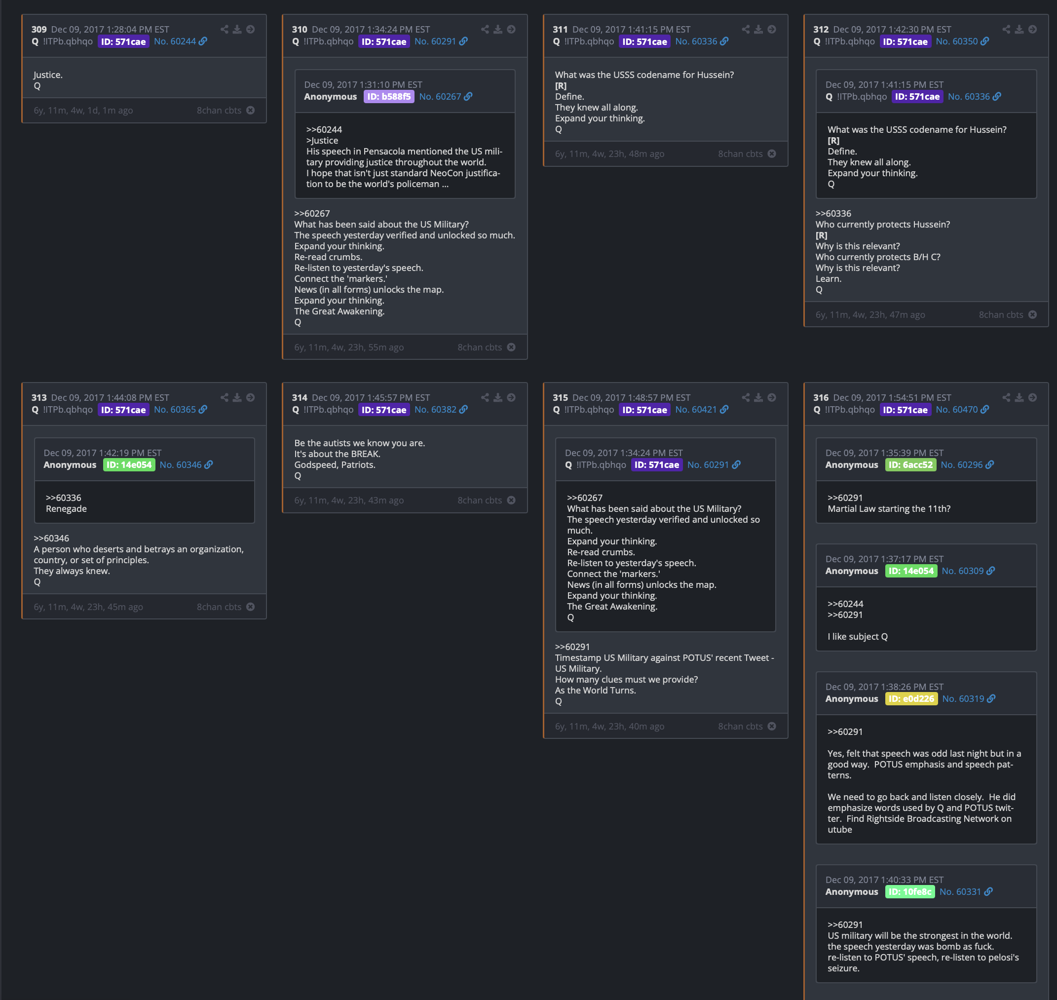The height and width of the screenshot is (1000, 1057).
Task: Click the arrow circle icon on post 313
Action: [x=251, y=398]
